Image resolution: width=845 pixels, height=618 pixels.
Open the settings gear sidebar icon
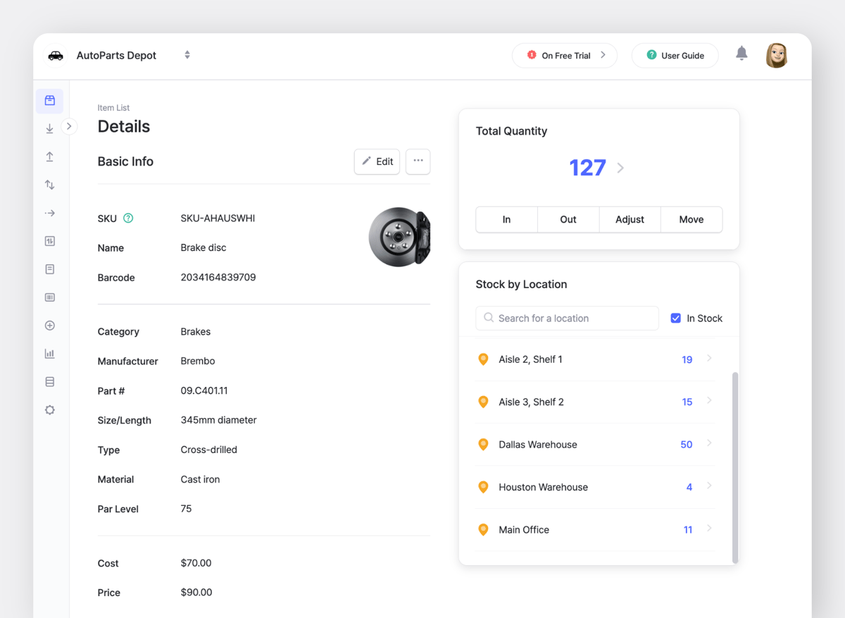point(49,410)
